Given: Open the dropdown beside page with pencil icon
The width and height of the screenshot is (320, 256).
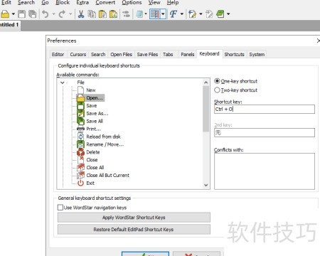Looking at the screenshot, I should [201, 14].
